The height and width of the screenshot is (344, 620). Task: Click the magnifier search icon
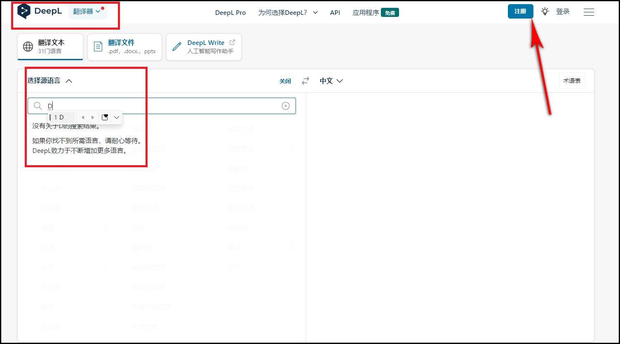(x=38, y=106)
